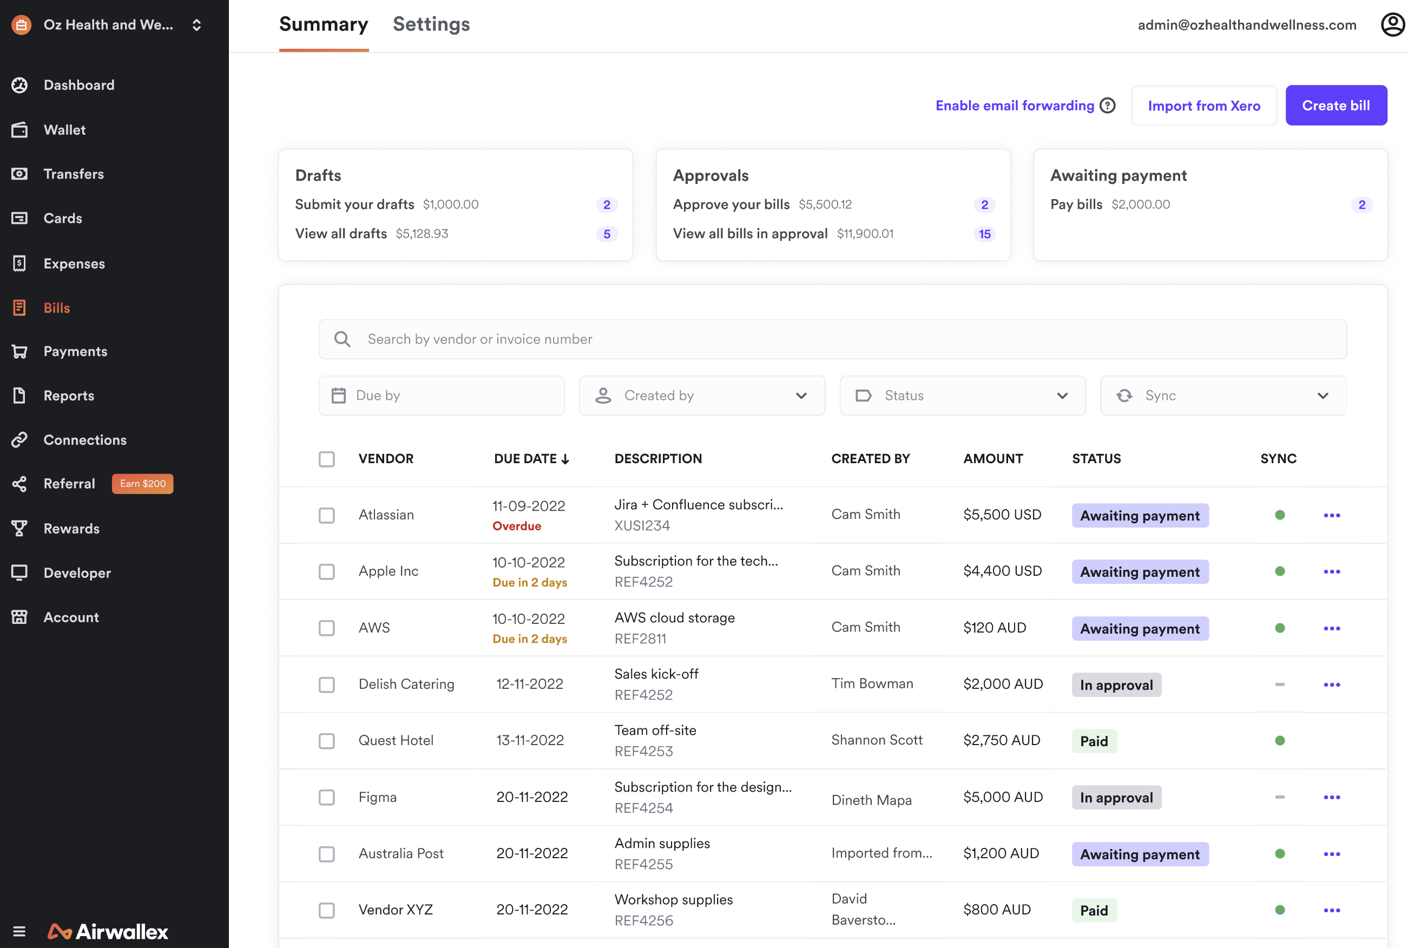Click the Reports document icon
Screen dimensions: 1408x948
pos(19,396)
